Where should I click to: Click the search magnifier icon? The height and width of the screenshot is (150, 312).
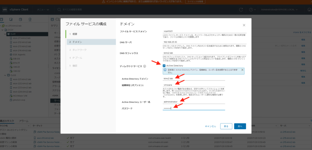tap(59, 9)
